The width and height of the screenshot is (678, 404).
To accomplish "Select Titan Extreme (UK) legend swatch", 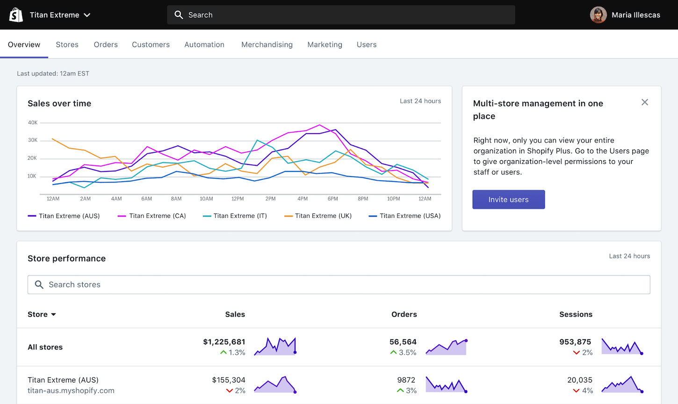I will point(289,216).
